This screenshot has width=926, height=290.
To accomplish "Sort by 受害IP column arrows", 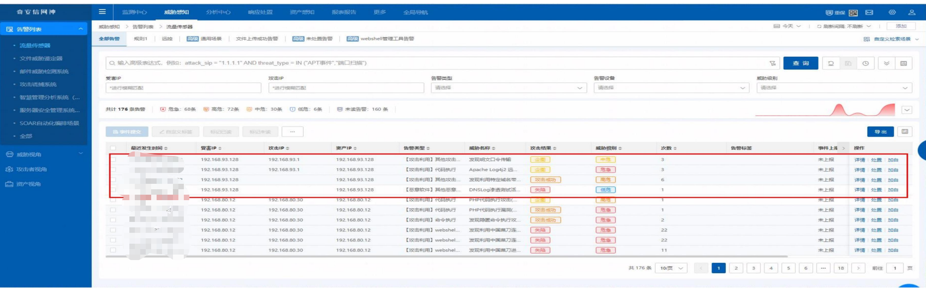I will click(x=220, y=148).
